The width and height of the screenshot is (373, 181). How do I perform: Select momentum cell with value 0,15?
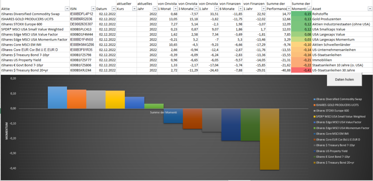(x=301, y=14)
